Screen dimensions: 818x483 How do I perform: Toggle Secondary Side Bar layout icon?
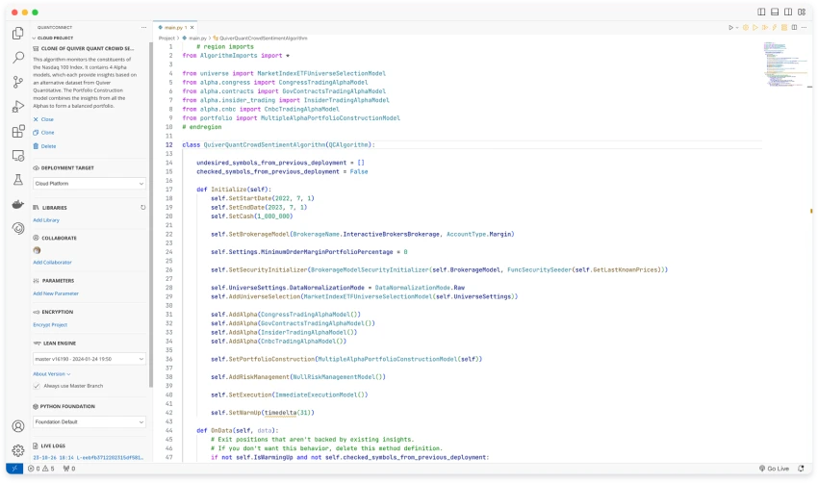point(788,12)
